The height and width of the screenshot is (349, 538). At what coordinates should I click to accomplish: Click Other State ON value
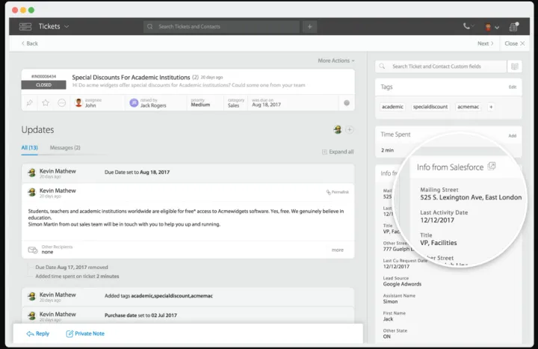point(387,336)
